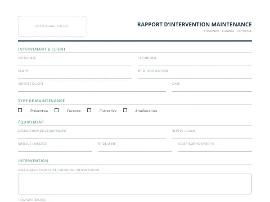Viewport: 270px width, 202px height.
Task: Click the Défaillance constatée / motif label
Action: pyautogui.click(x=58, y=170)
